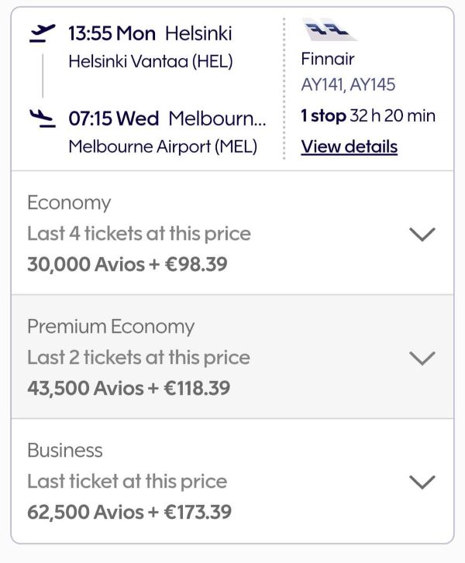Expand the Economy fare chevron
Viewport: 465px width, 563px height.
(x=422, y=234)
